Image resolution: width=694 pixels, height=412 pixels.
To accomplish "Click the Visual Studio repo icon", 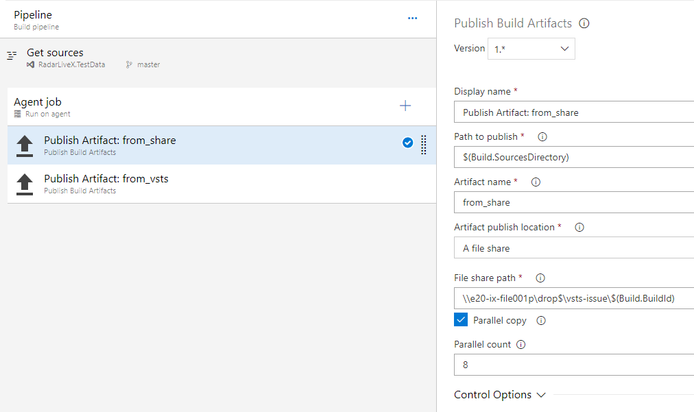I will point(31,64).
